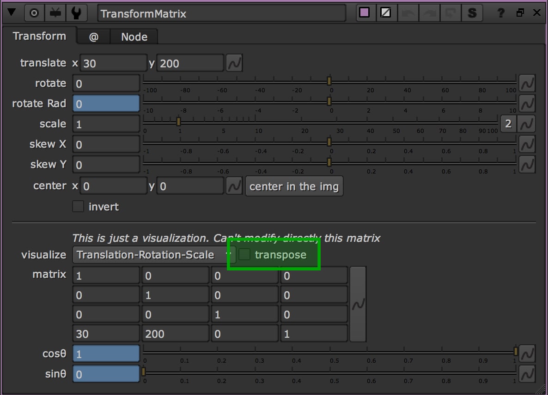Click the matrix bottom-row cell showing 30
Viewport: 548px width, 395px height.
(x=106, y=334)
